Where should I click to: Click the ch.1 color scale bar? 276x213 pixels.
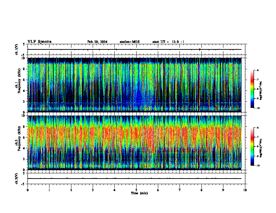pos(252,89)
